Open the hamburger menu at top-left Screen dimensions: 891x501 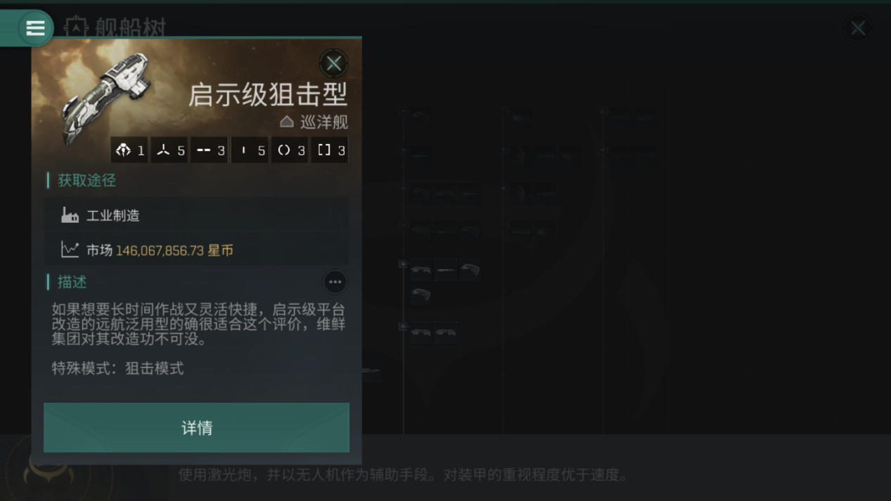click(35, 28)
